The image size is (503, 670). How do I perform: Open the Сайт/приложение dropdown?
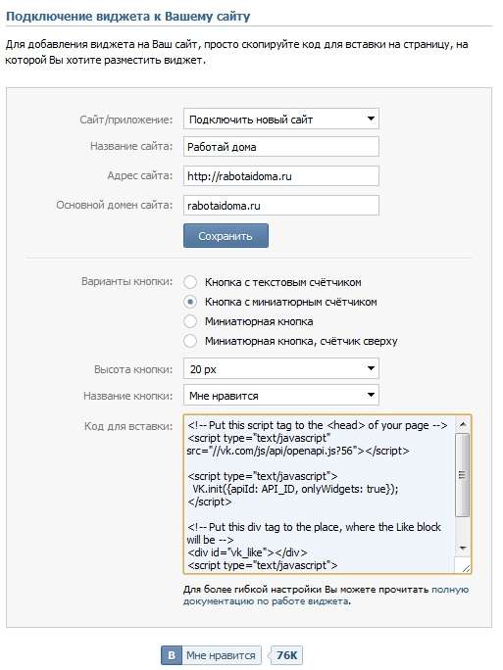281,119
